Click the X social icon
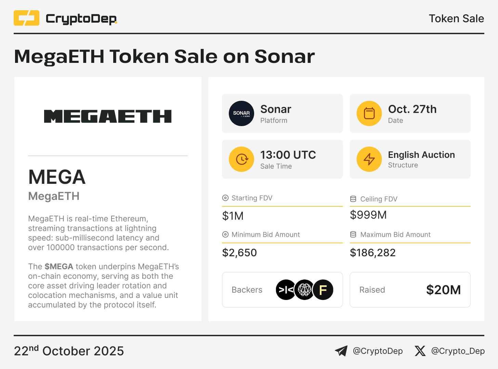498x369 pixels. [x=420, y=351]
